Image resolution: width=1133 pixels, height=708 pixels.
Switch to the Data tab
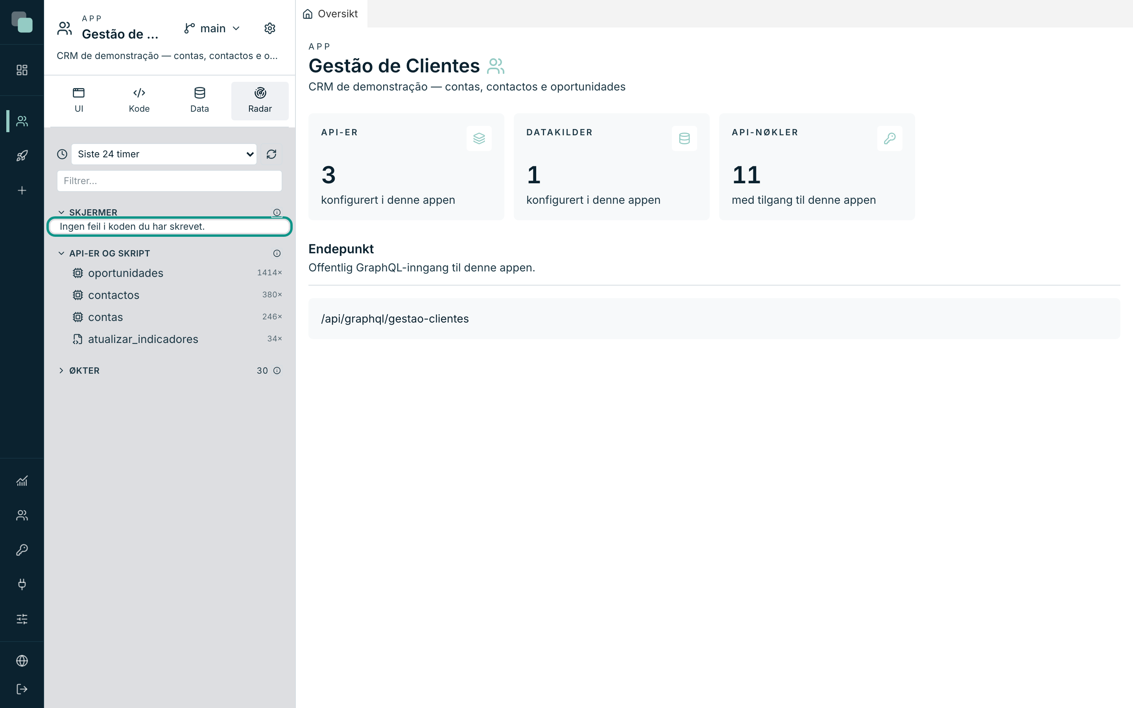tap(199, 101)
